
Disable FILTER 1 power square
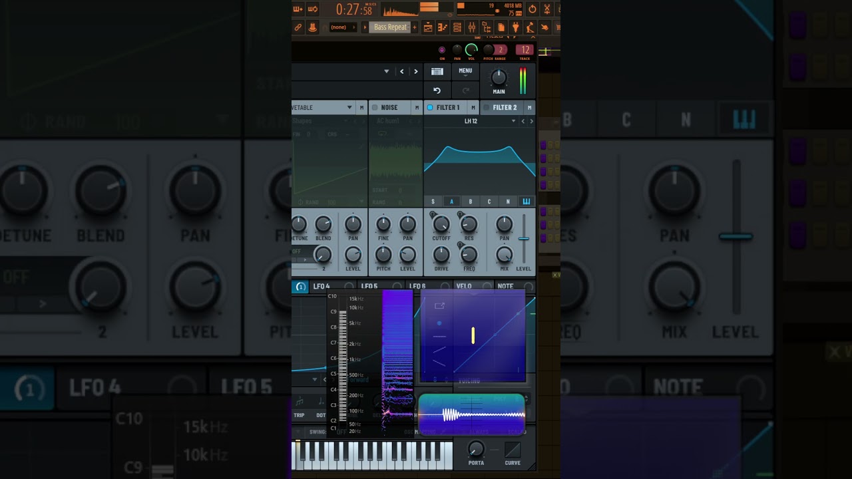coord(430,108)
